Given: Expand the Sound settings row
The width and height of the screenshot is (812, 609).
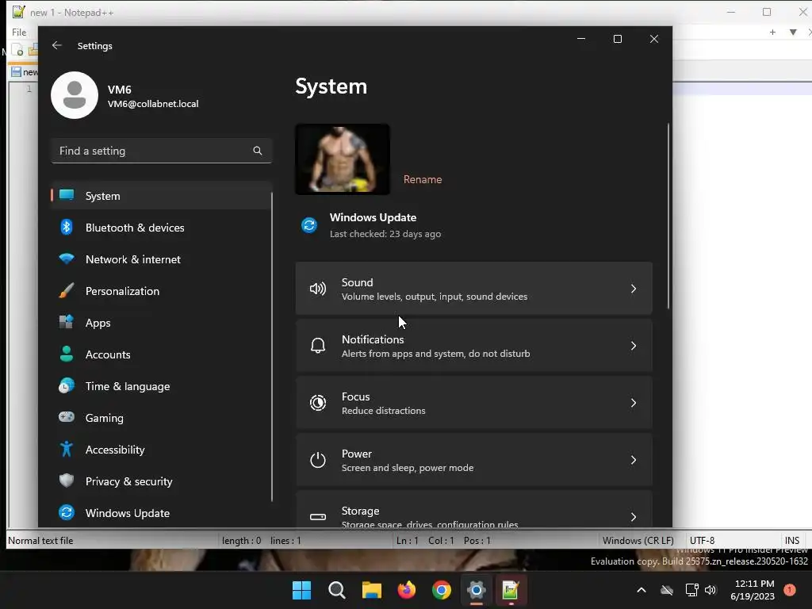Looking at the screenshot, I should 474,289.
